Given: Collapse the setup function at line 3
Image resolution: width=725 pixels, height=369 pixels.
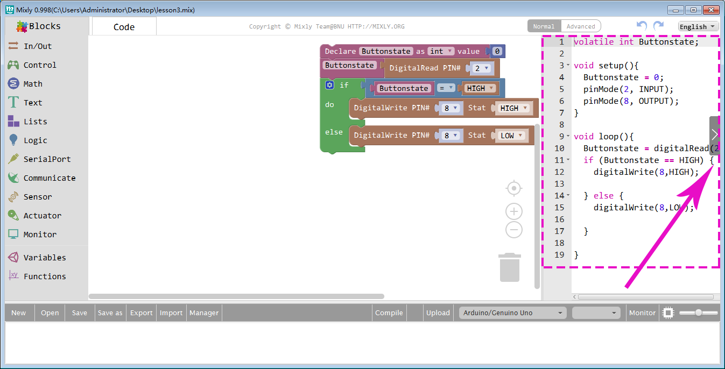Looking at the screenshot, I should pyautogui.click(x=568, y=65).
